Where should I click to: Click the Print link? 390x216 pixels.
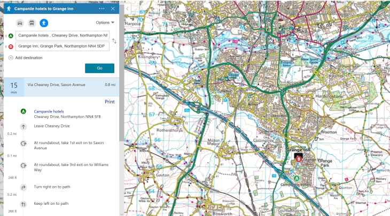tap(110, 101)
